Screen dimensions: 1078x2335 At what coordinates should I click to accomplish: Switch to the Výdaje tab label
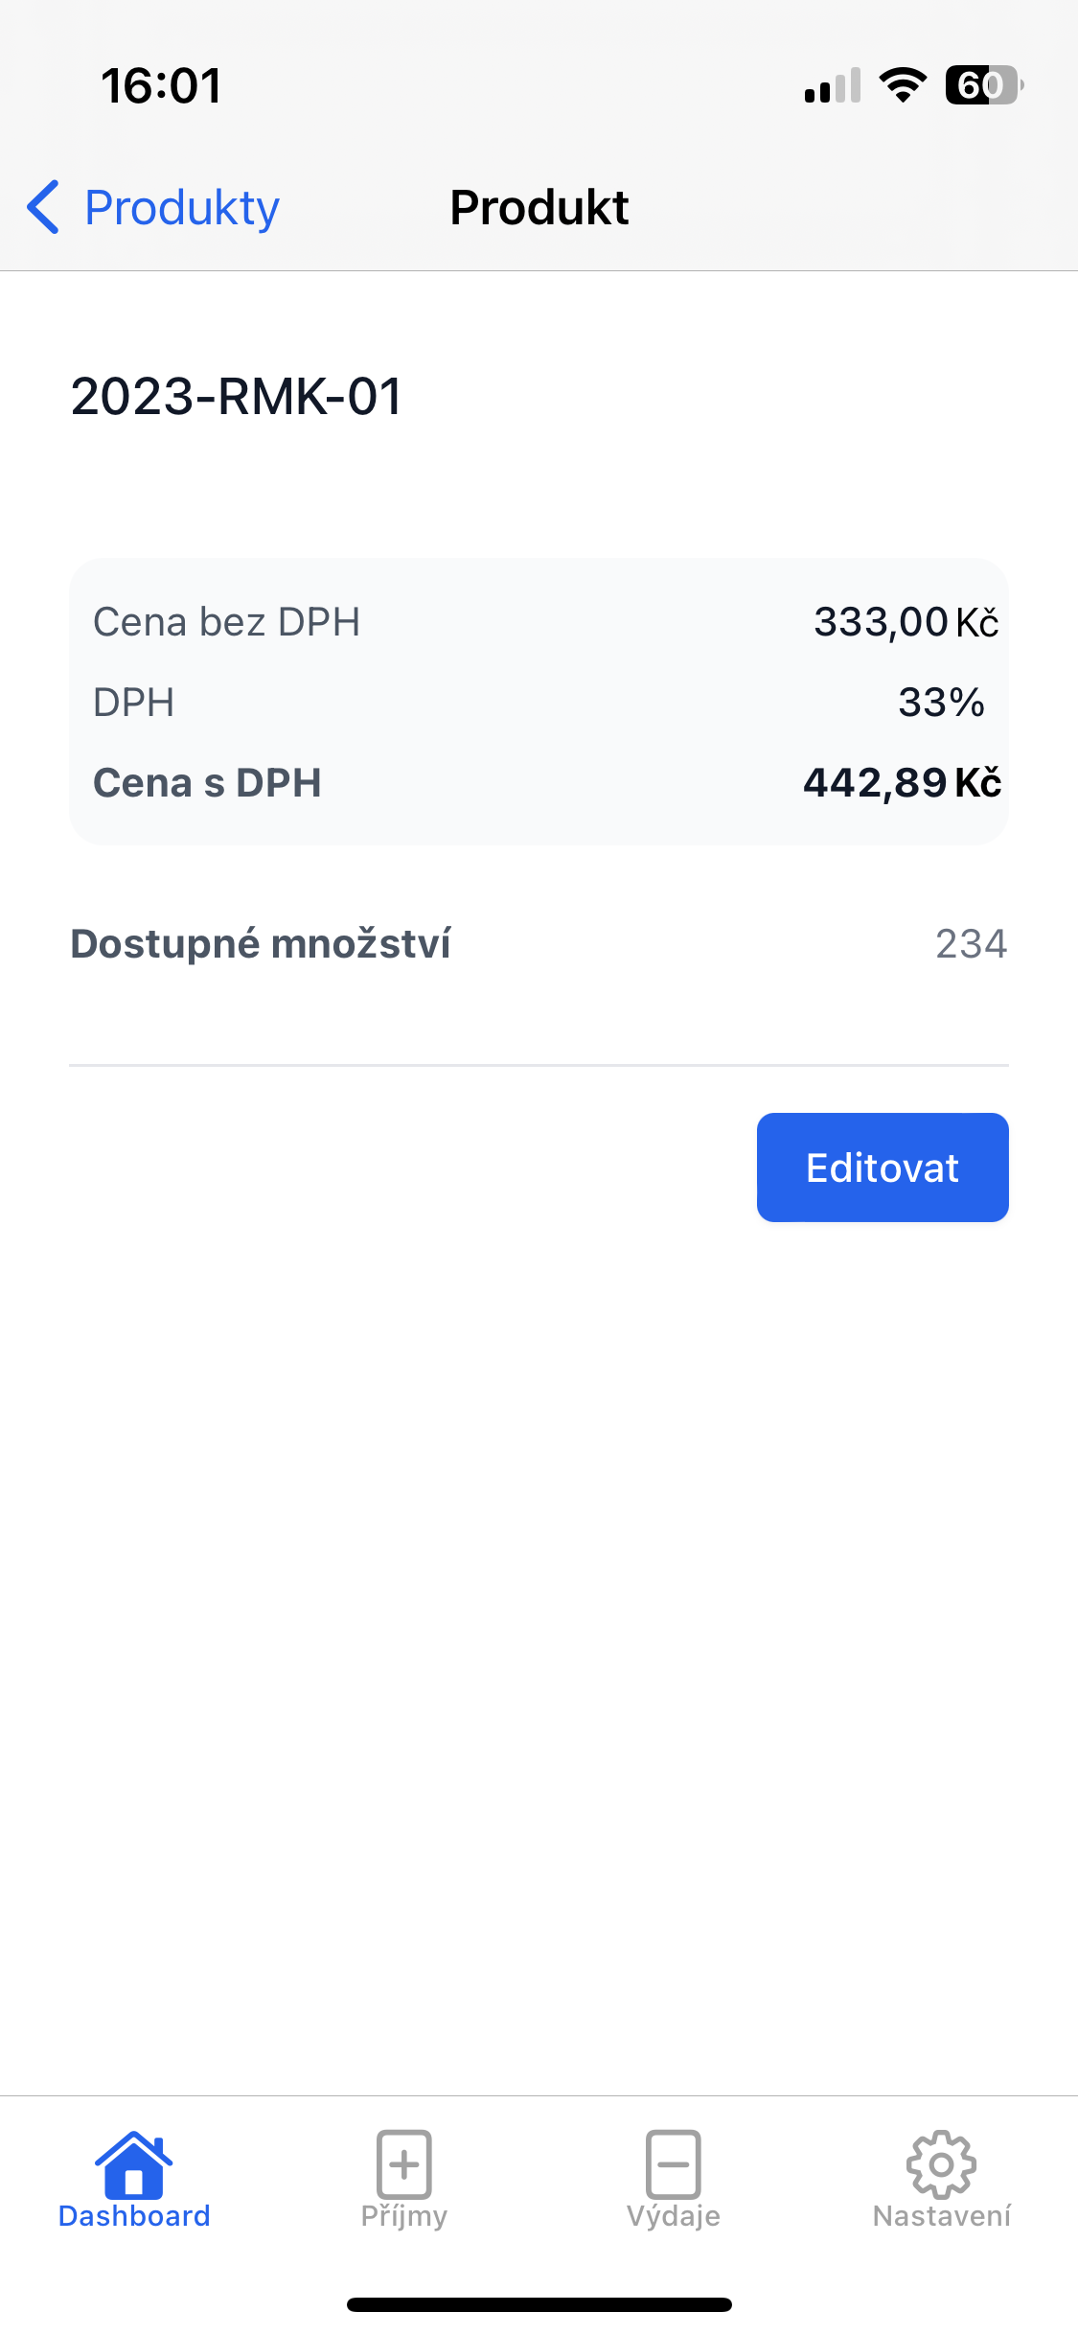(674, 2217)
